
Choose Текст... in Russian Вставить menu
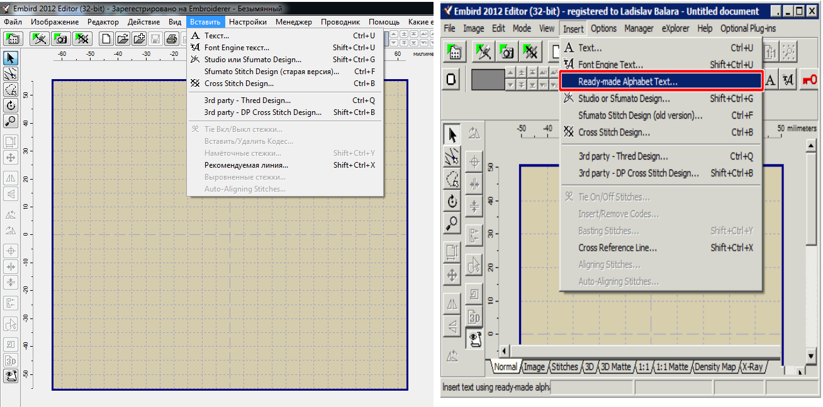(x=284, y=36)
